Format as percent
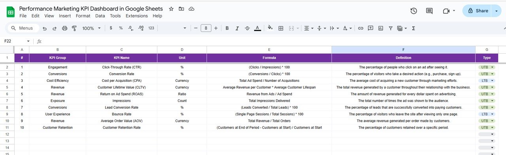 tap(121, 28)
